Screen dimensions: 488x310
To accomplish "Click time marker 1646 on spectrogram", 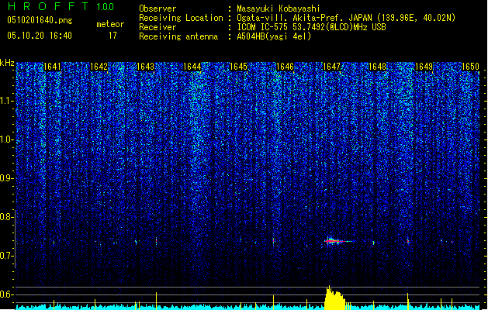I will coord(285,67).
